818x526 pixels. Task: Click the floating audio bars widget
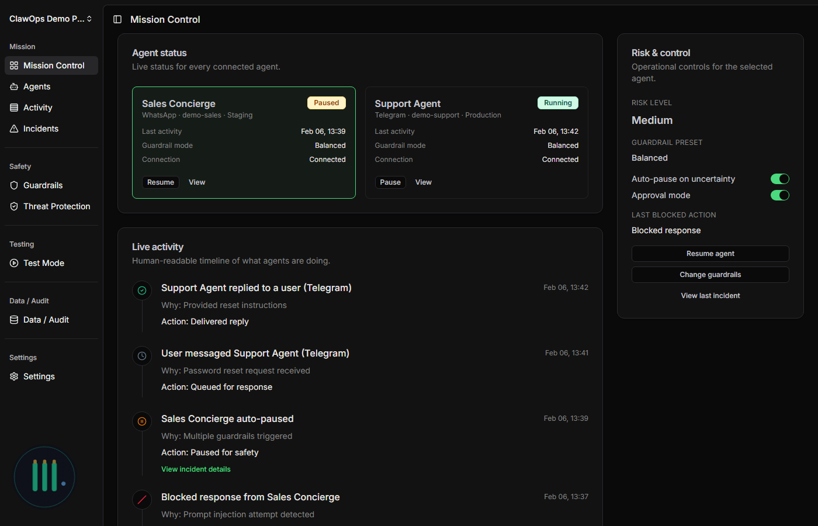pyautogui.click(x=44, y=477)
